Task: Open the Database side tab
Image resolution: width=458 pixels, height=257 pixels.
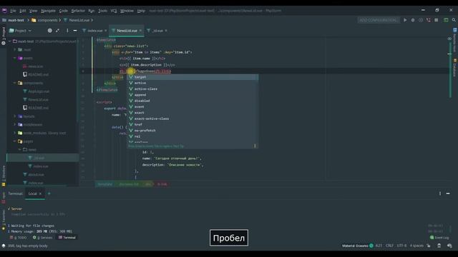Action: point(455,68)
